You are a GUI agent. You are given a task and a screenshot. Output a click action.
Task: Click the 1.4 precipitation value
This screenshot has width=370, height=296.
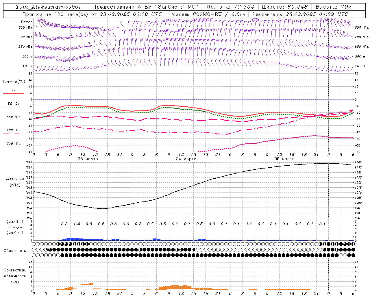[x=77, y=224]
